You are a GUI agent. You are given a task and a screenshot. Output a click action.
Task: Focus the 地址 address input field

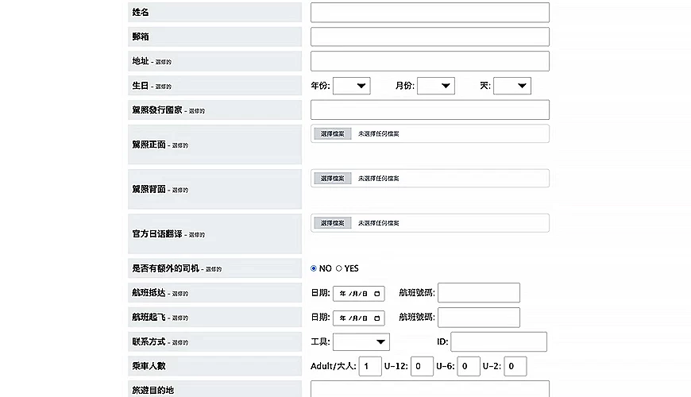click(430, 61)
